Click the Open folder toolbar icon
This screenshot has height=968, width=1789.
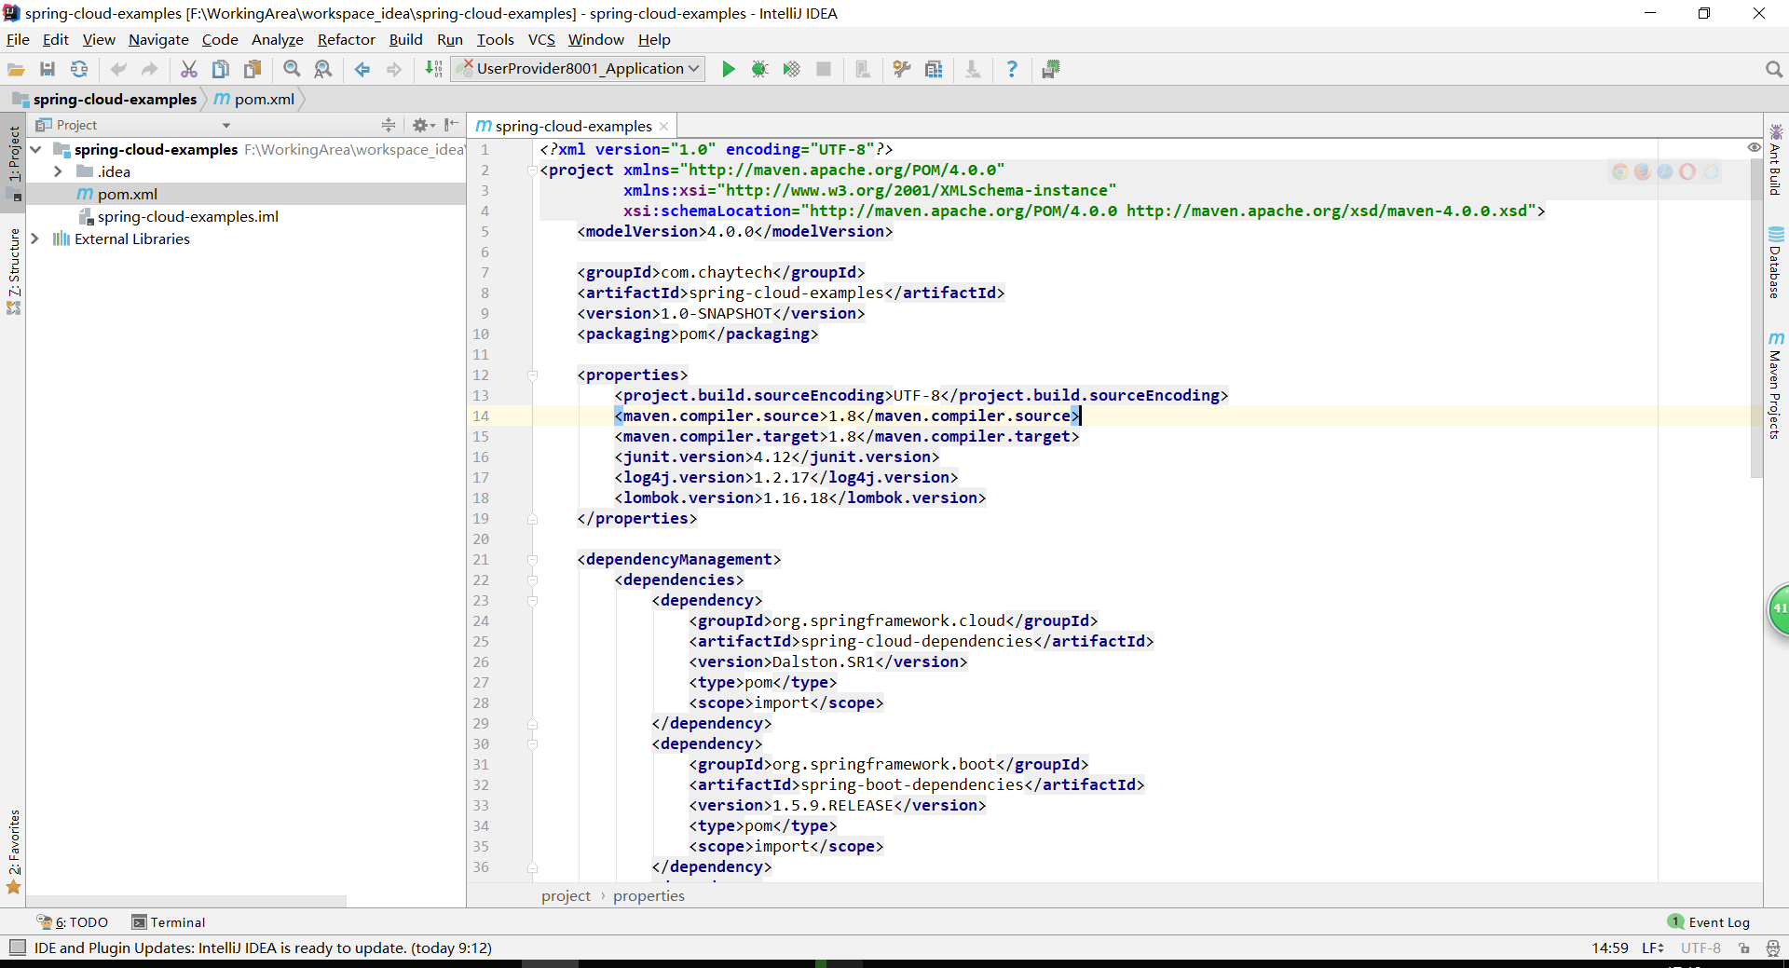pyautogui.click(x=16, y=69)
